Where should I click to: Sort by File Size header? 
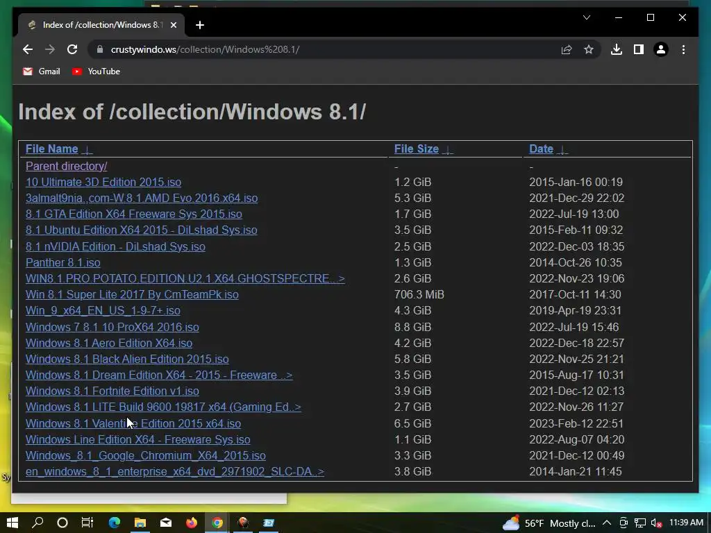(417, 149)
